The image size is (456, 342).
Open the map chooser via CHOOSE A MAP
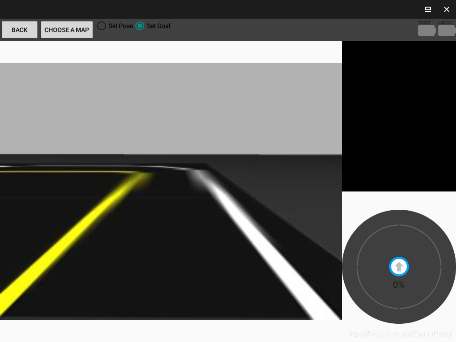(x=66, y=30)
